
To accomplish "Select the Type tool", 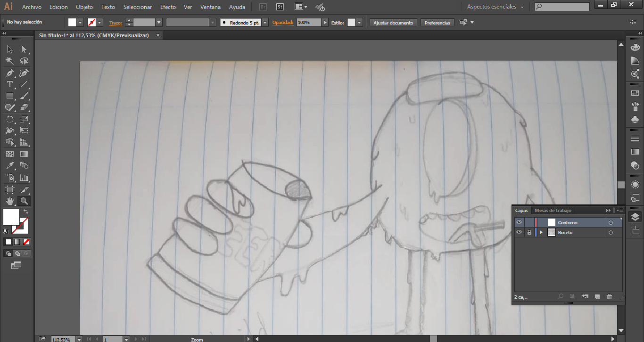I will pos(9,85).
